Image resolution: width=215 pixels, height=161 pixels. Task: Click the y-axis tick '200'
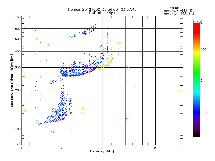click(18, 90)
